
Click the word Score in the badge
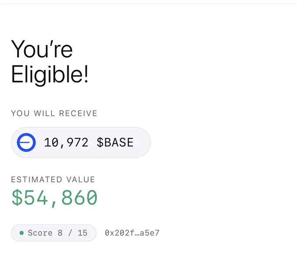point(40,233)
